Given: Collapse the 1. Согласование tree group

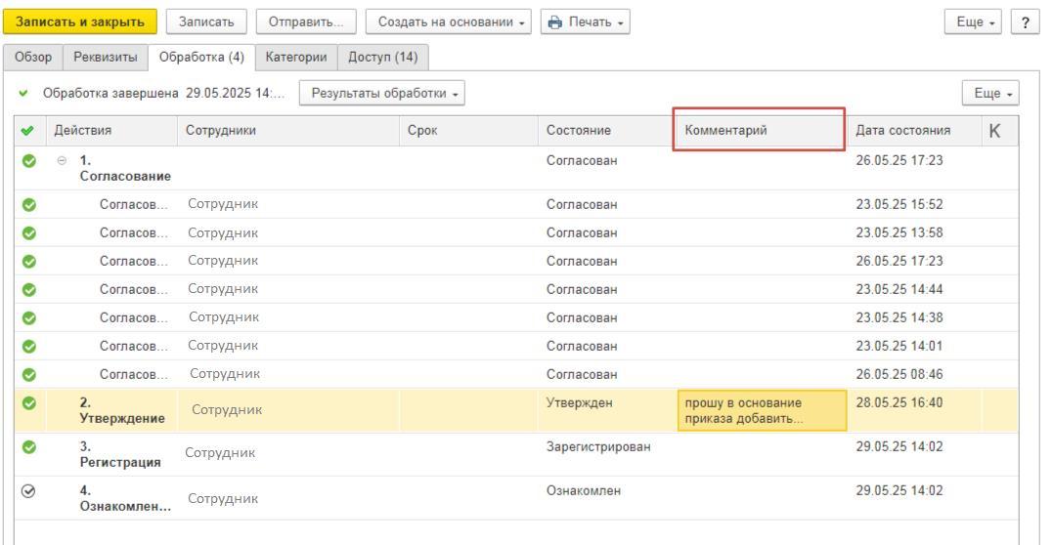Looking at the screenshot, I should [64, 159].
